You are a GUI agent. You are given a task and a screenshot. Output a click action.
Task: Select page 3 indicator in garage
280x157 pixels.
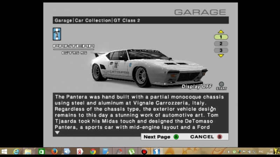click(221, 50)
